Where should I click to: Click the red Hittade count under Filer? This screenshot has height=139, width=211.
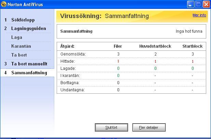[x=118, y=61]
